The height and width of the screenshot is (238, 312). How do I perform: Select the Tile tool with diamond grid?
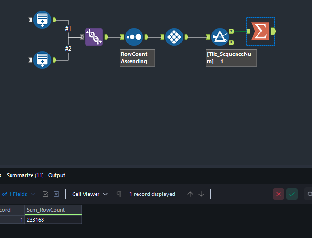(174, 37)
